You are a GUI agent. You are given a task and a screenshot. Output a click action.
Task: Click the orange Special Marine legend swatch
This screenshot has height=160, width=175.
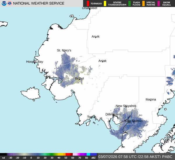(x=143, y=3)
